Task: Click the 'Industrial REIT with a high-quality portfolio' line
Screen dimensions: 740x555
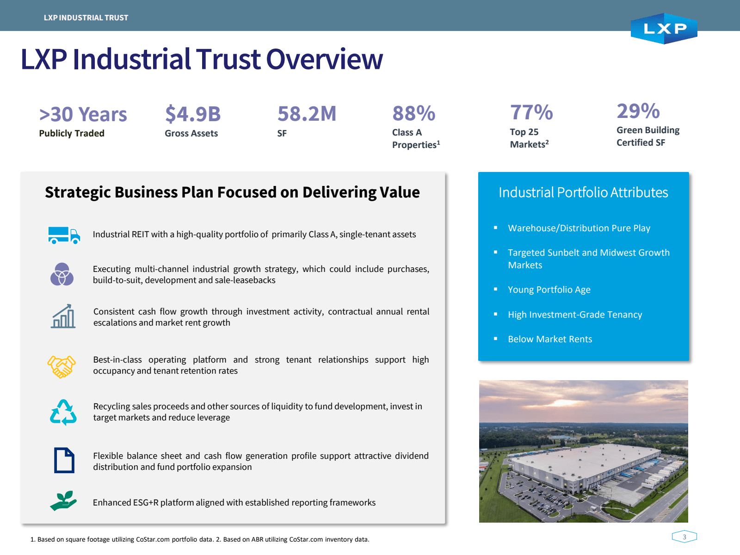Action: point(254,234)
